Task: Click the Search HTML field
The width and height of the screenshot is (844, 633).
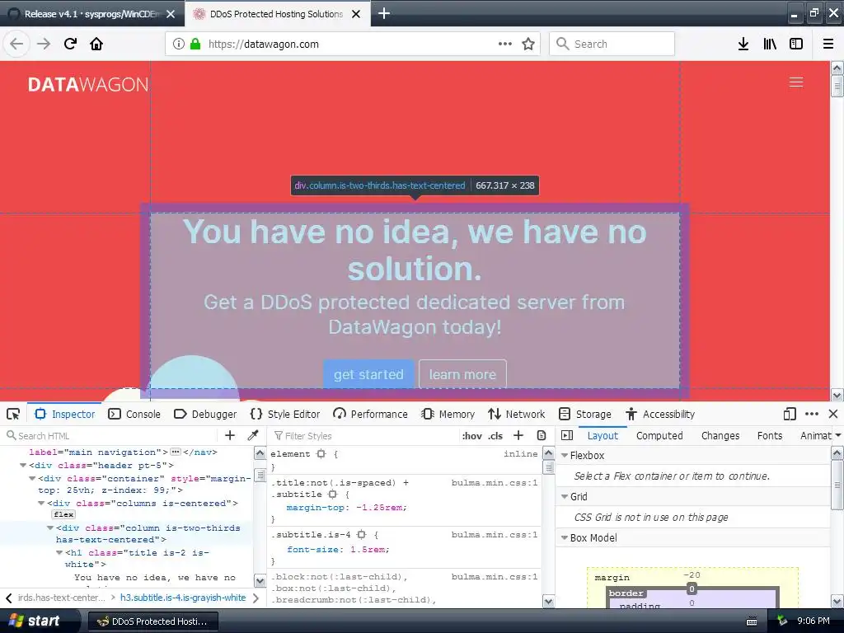Action: (110, 435)
